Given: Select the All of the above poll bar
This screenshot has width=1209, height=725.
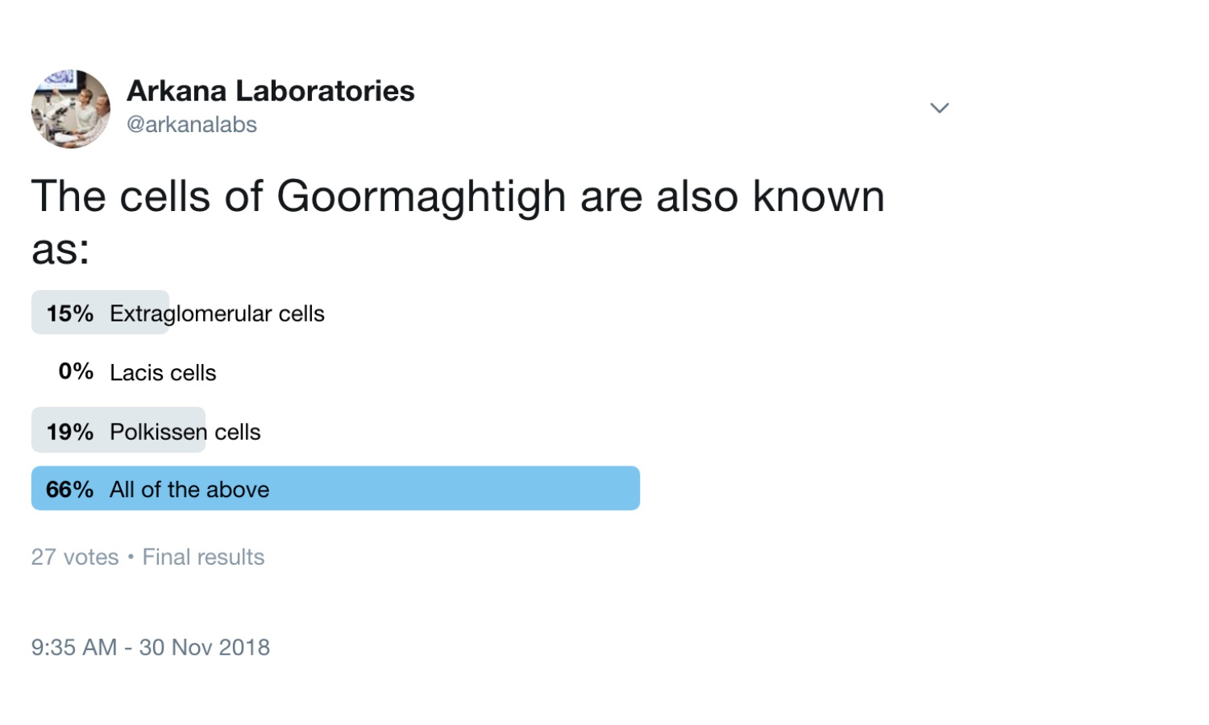Looking at the screenshot, I should 335,488.
